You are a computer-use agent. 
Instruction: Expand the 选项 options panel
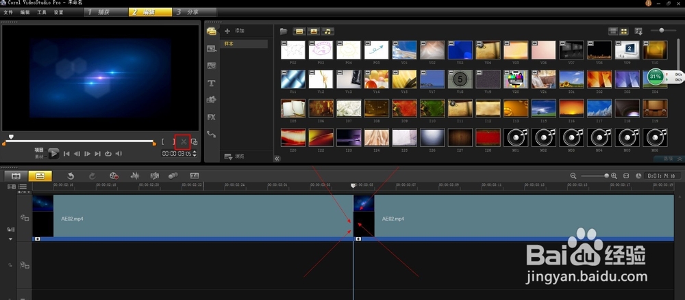pos(669,159)
